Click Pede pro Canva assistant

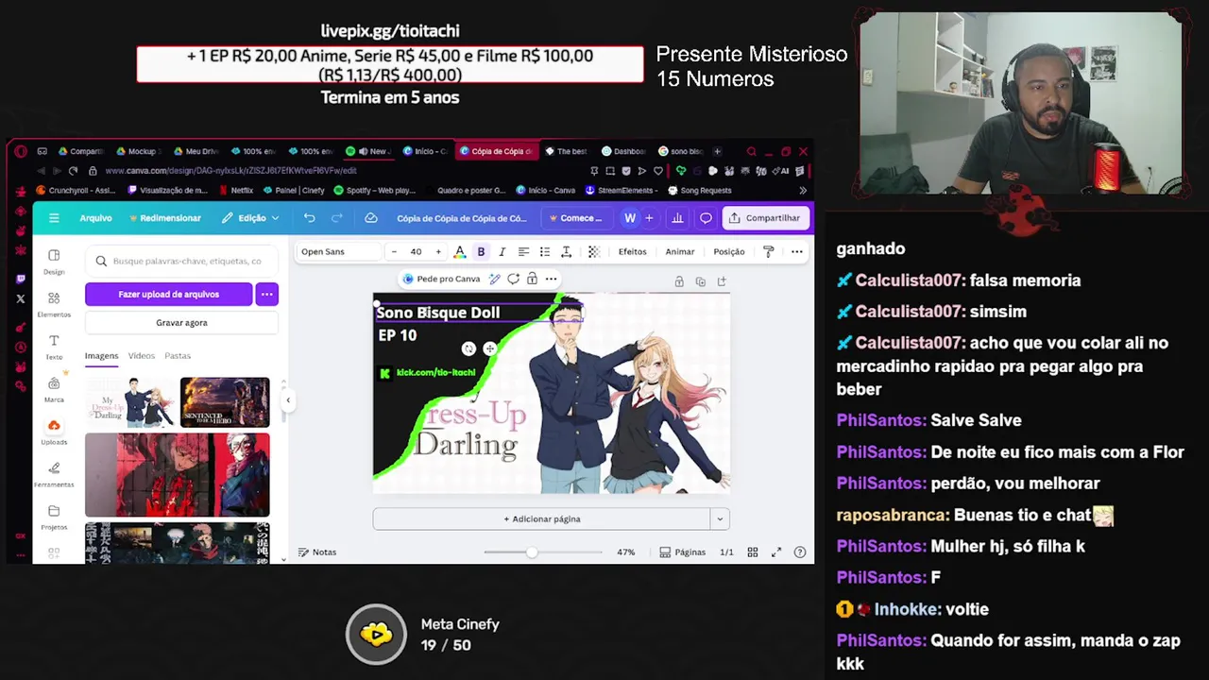click(441, 280)
